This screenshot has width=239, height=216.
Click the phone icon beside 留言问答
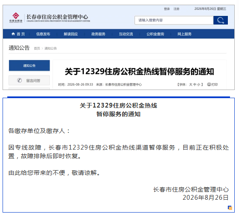point(19,80)
